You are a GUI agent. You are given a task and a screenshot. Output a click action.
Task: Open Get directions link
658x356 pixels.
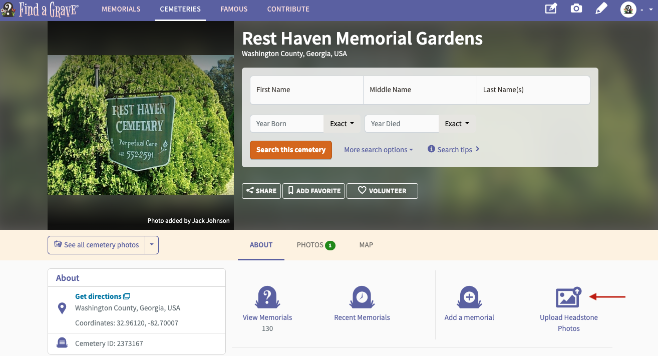(x=103, y=296)
